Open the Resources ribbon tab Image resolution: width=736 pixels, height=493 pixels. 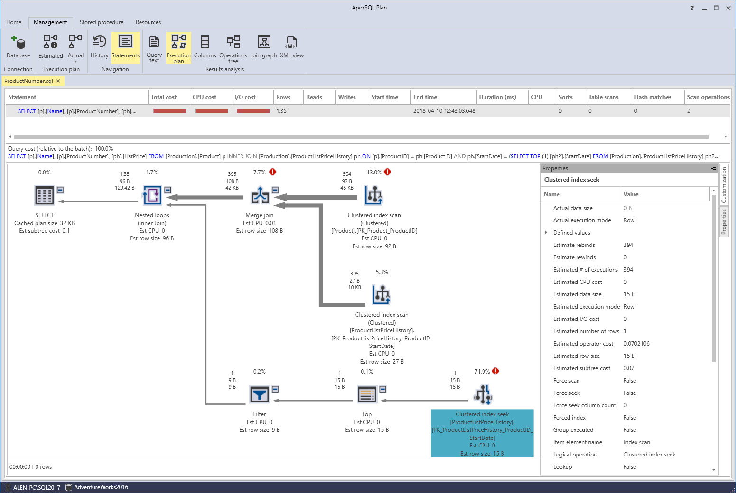148,22
